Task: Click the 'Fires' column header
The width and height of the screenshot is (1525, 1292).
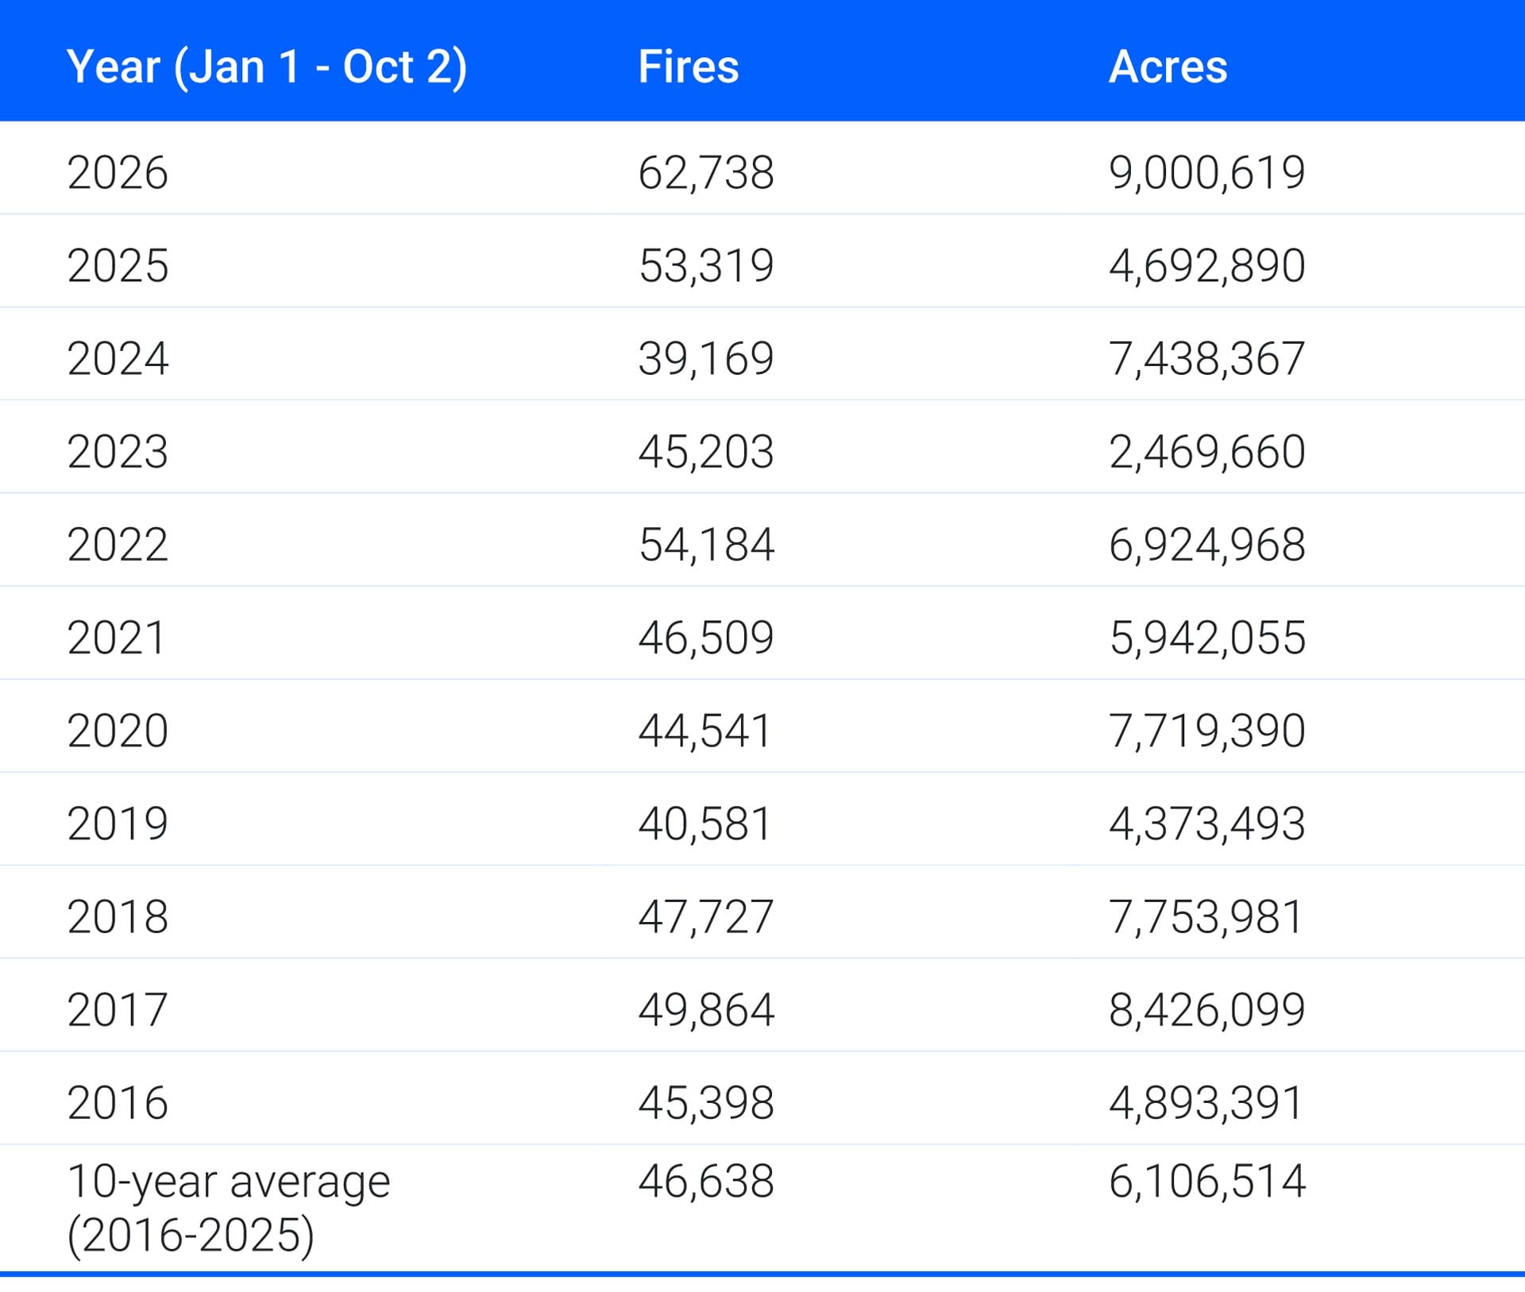Action: (x=689, y=67)
